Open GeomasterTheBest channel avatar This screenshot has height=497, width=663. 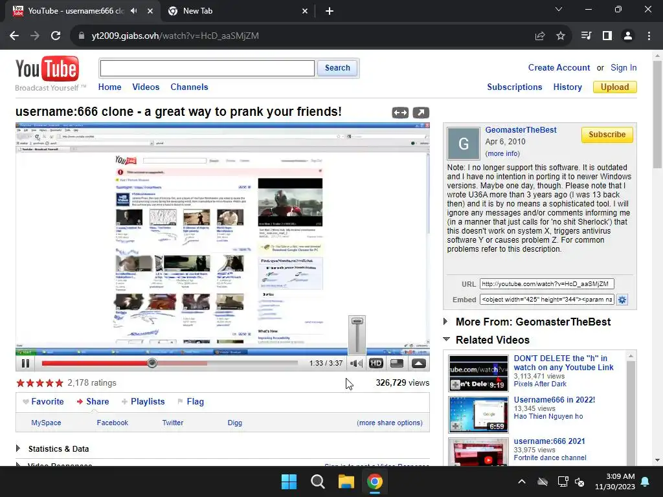(x=464, y=143)
